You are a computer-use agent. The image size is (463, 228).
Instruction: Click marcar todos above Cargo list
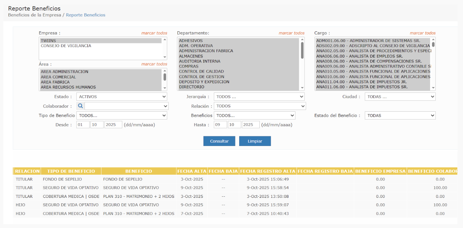[x=423, y=33]
